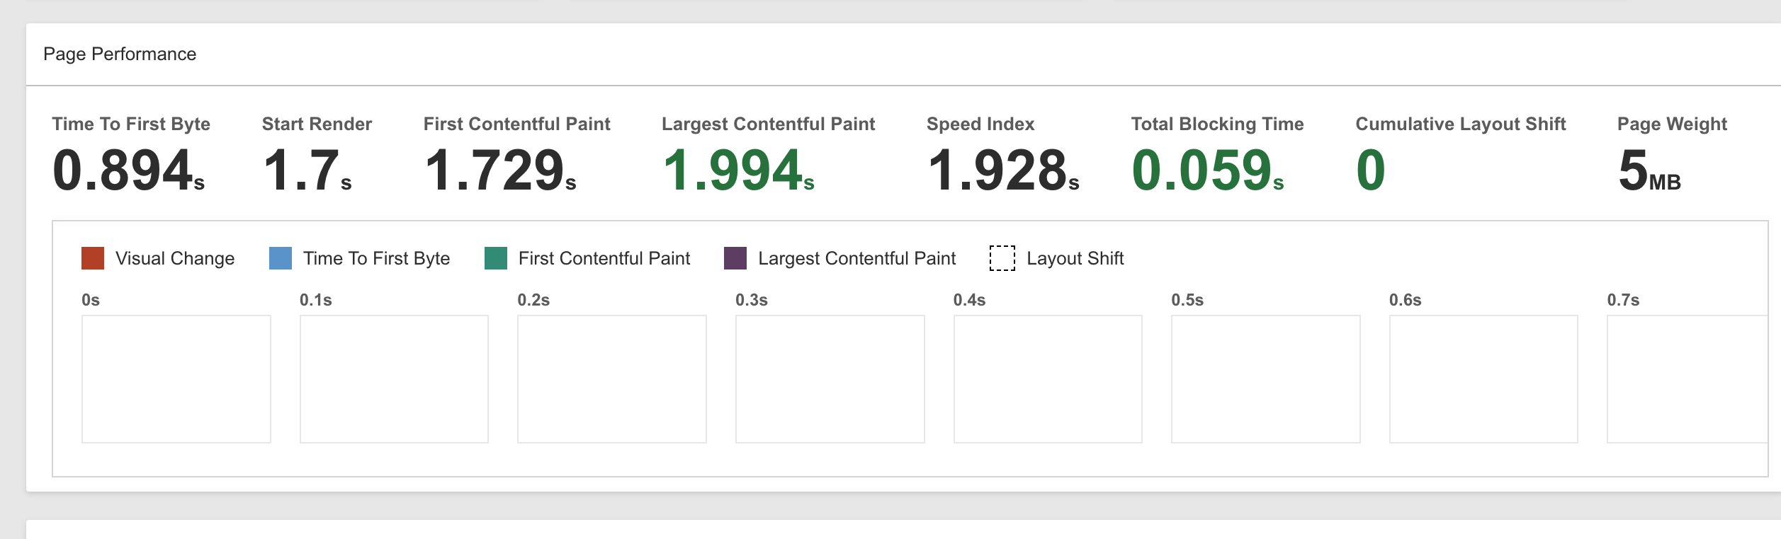Screen dimensions: 1781x539
Task: Select the green 1.994s Largest Contentful Paint value
Action: (737, 171)
